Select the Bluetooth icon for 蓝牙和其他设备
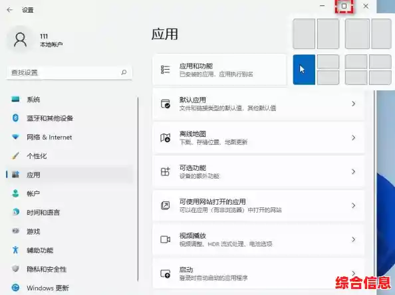Viewport: 395px width, 295px height. point(15,118)
